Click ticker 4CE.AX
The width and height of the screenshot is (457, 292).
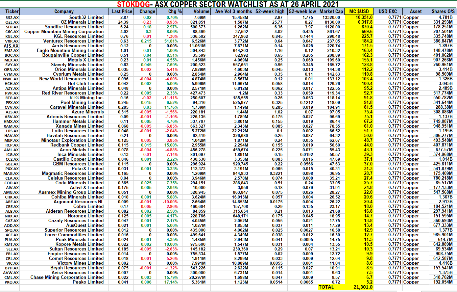coord(12,235)
